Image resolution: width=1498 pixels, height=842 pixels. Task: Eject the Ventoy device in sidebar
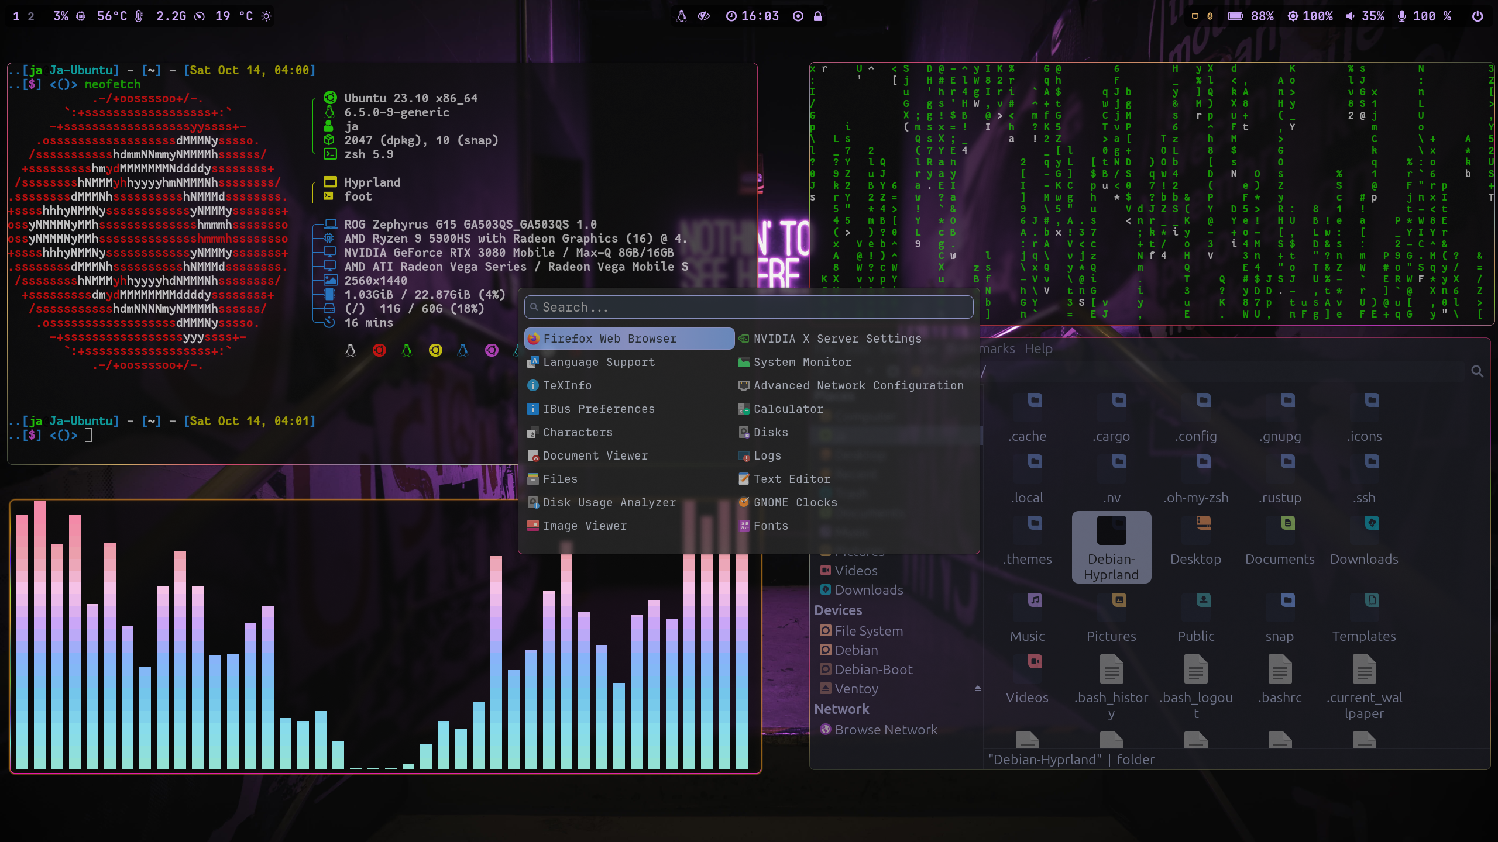(977, 688)
